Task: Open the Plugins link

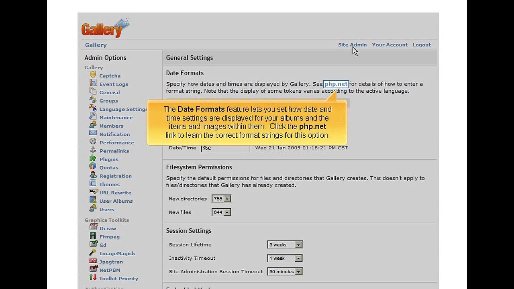Action: (109, 159)
